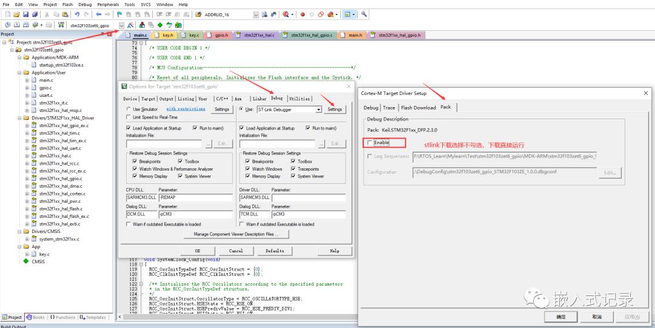Select the Use Simulator radio button
Viewport: 655px width, 328px height.
[128, 109]
